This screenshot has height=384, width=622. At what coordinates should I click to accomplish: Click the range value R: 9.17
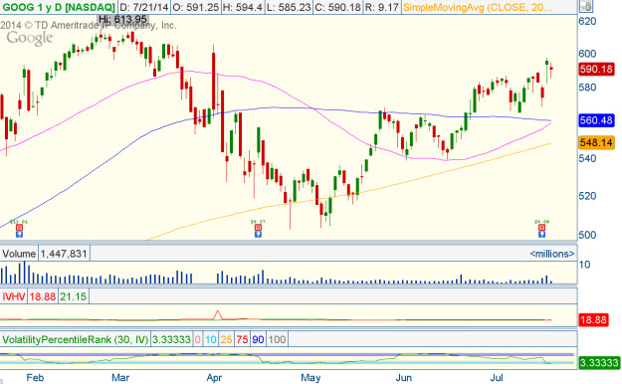point(381,7)
